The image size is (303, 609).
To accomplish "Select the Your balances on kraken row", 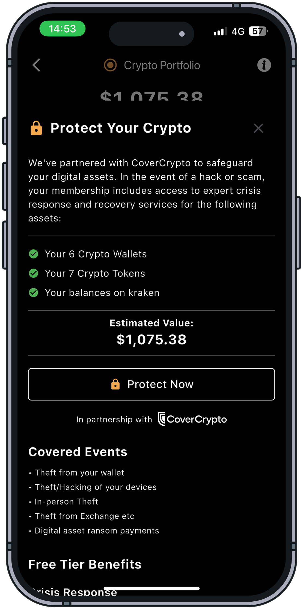I will [102, 292].
